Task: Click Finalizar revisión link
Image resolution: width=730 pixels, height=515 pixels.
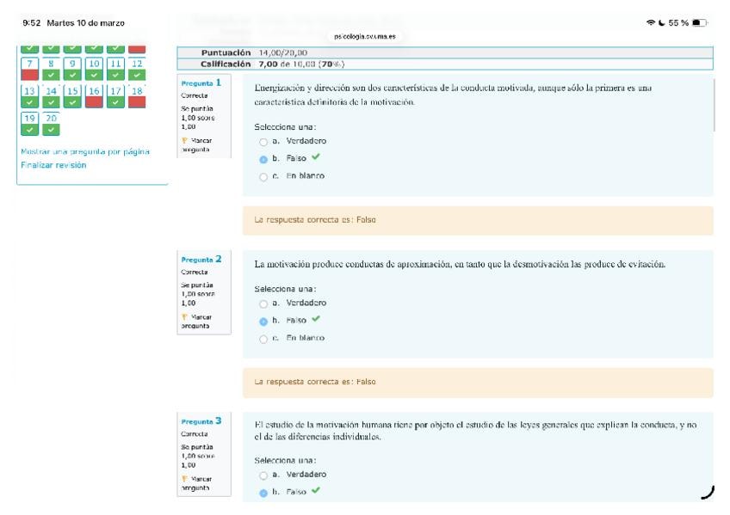Action: click(53, 165)
